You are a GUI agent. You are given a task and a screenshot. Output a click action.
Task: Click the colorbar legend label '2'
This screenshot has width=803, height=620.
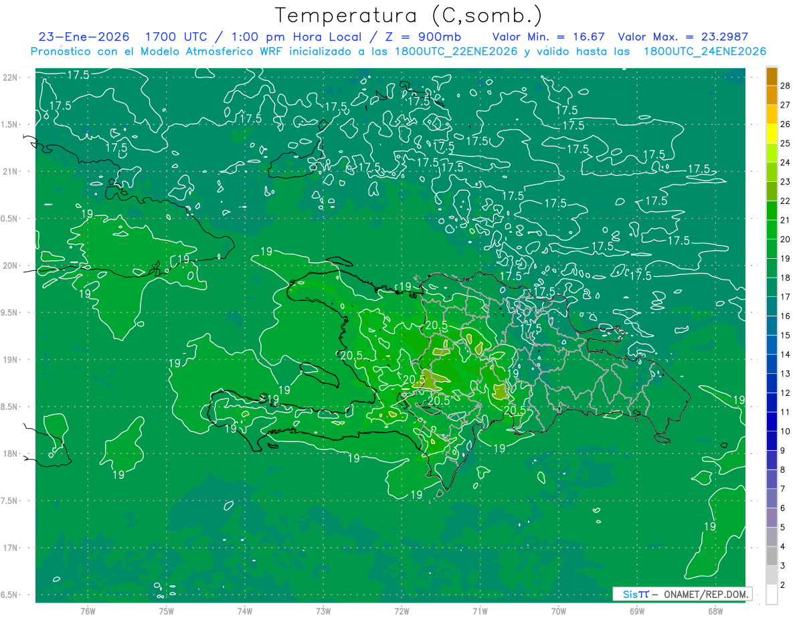pyautogui.click(x=783, y=585)
